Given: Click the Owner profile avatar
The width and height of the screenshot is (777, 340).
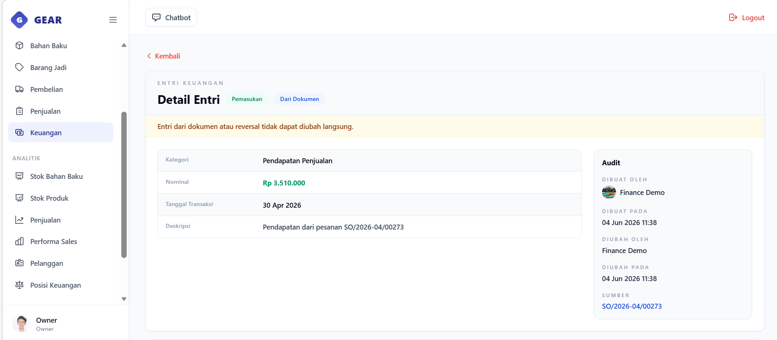Looking at the screenshot, I should 21,324.
